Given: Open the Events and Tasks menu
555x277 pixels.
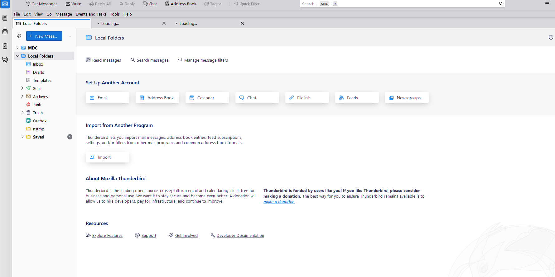Looking at the screenshot, I should (x=91, y=14).
